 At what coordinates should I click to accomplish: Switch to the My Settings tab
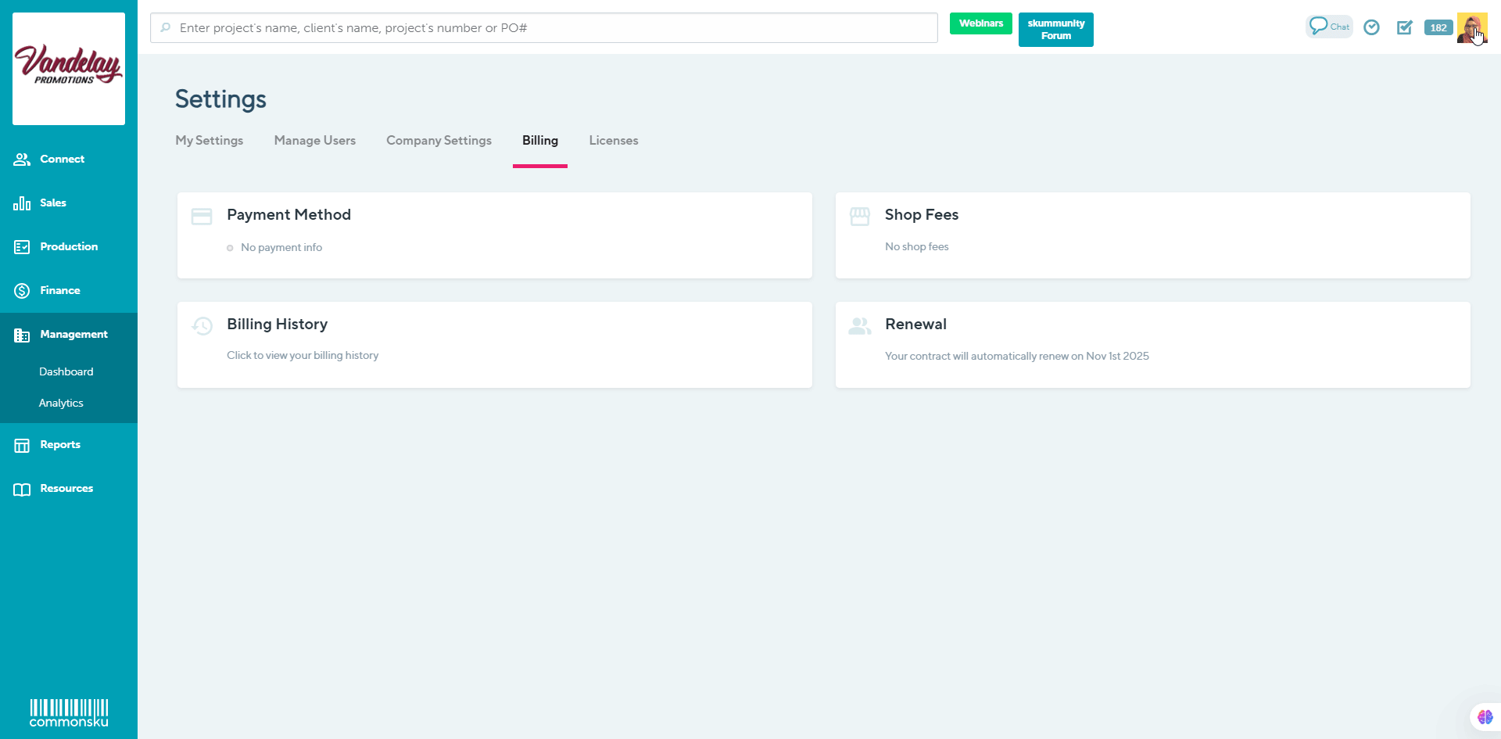pyautogui.click(x=209, y=141)
